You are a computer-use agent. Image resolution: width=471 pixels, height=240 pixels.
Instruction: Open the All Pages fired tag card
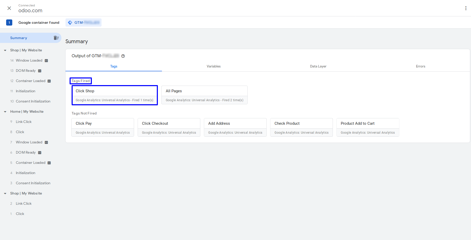click(x=204, y=95)
